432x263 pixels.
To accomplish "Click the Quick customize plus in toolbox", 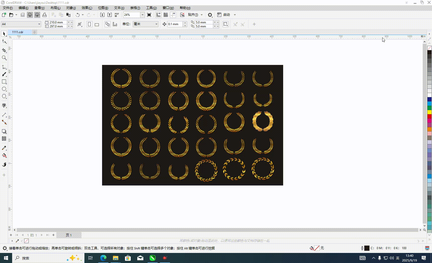I will [4, 175].
